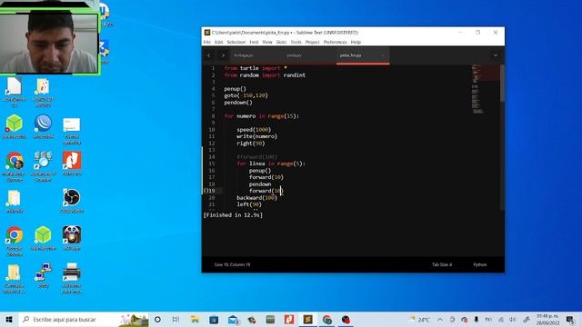Viewport: 582px width, 327px height.
Task: Open the blank document desktop shortcut
Action: tap(15, 93)
